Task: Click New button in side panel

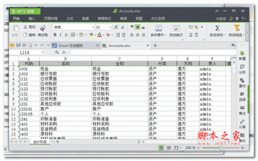Action: (x=242, y=56)
